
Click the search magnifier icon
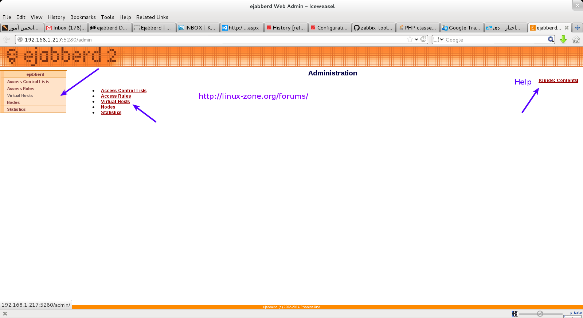coord(551,39)
